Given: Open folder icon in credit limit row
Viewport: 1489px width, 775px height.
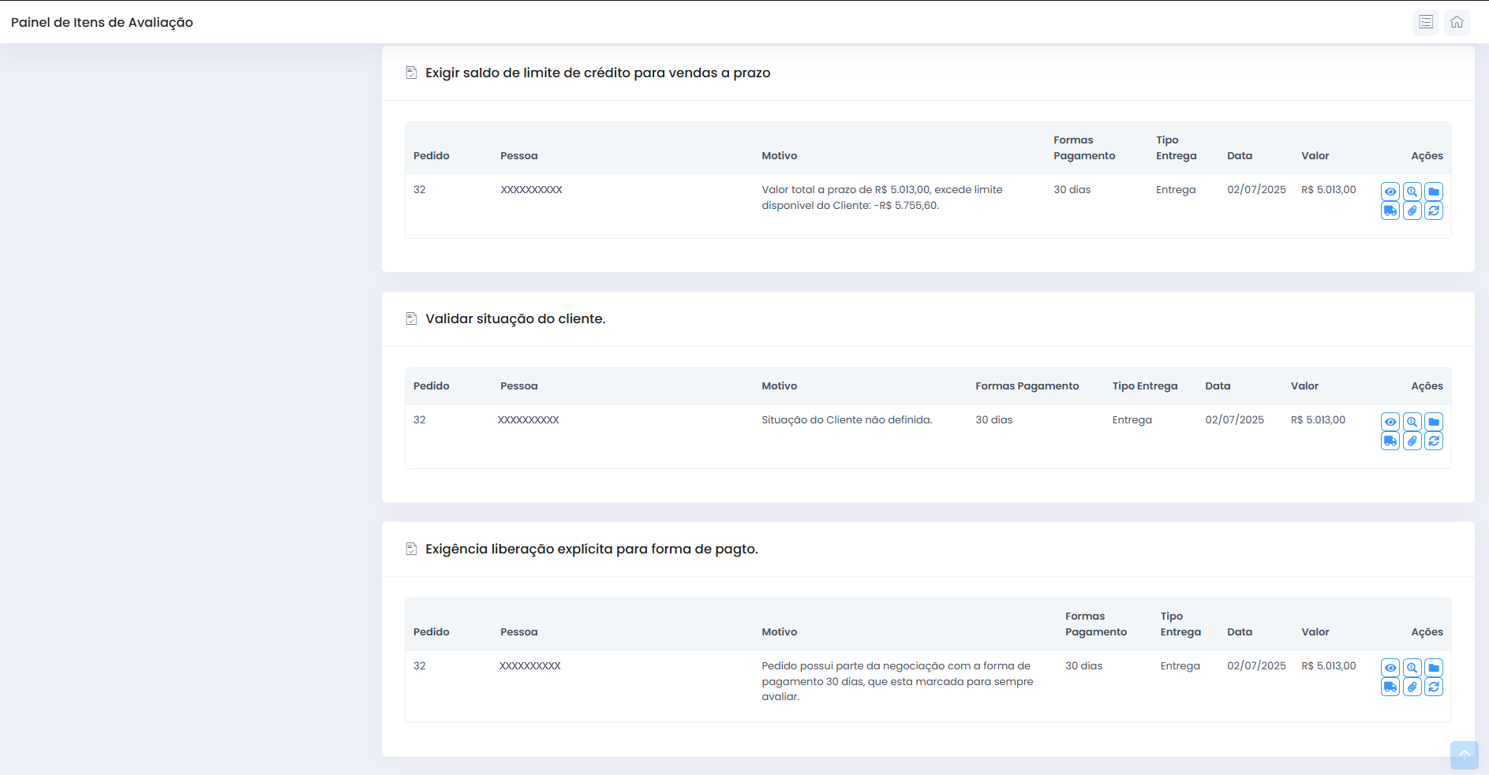Looking at the screenshot, I should coord(1434,192).
